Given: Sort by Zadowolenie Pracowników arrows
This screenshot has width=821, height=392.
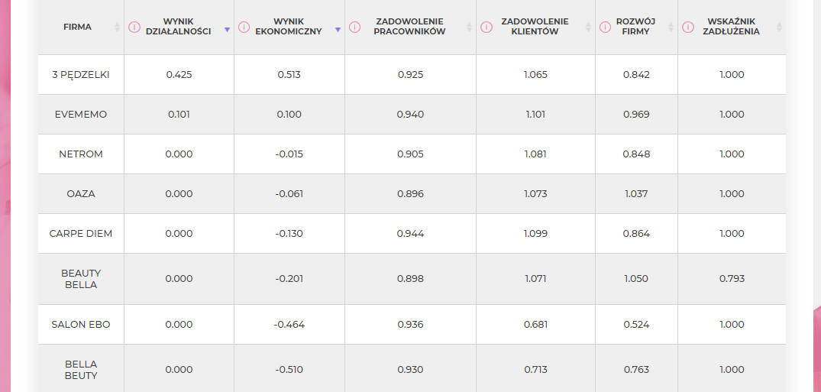Looking at the screenshot, I should [469, 28].
